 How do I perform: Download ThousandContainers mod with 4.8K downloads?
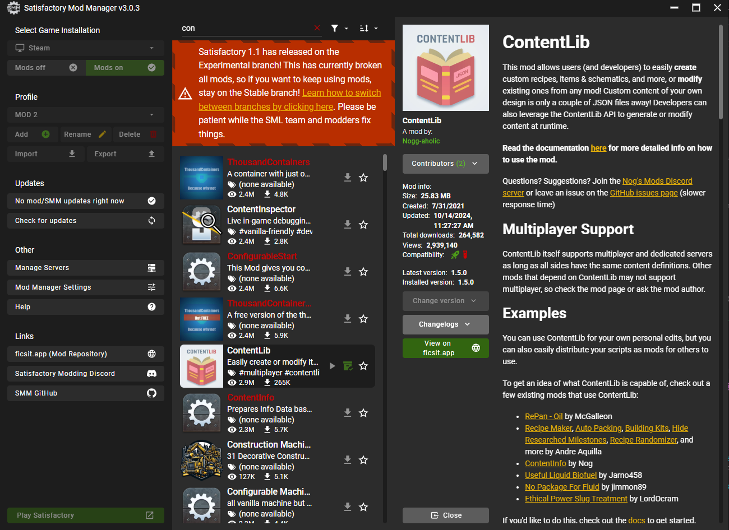pos(348,178)
